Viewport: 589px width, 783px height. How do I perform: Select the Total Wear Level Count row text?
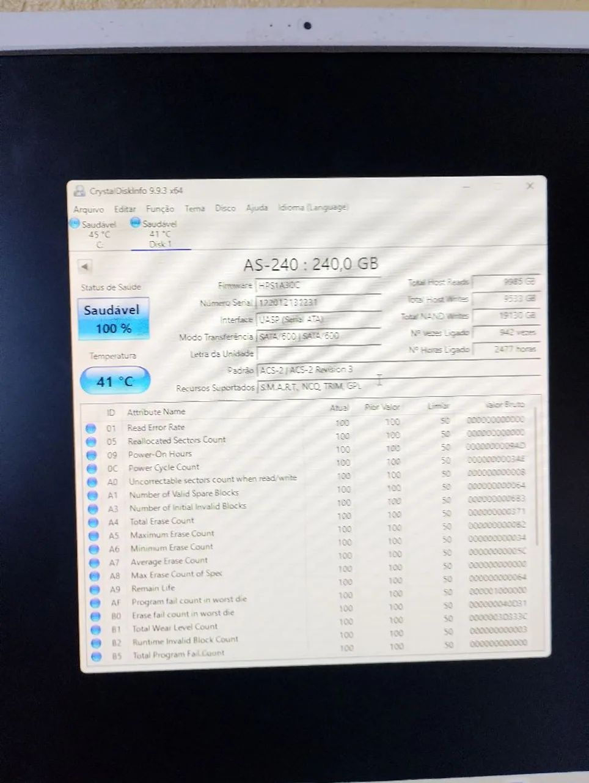(175, 628)
